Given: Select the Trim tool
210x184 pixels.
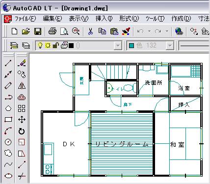Looking at the screenshot, I should [22, 176].
